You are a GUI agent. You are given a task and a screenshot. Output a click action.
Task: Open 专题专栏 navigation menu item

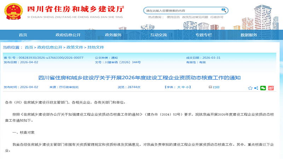[204, 35]
